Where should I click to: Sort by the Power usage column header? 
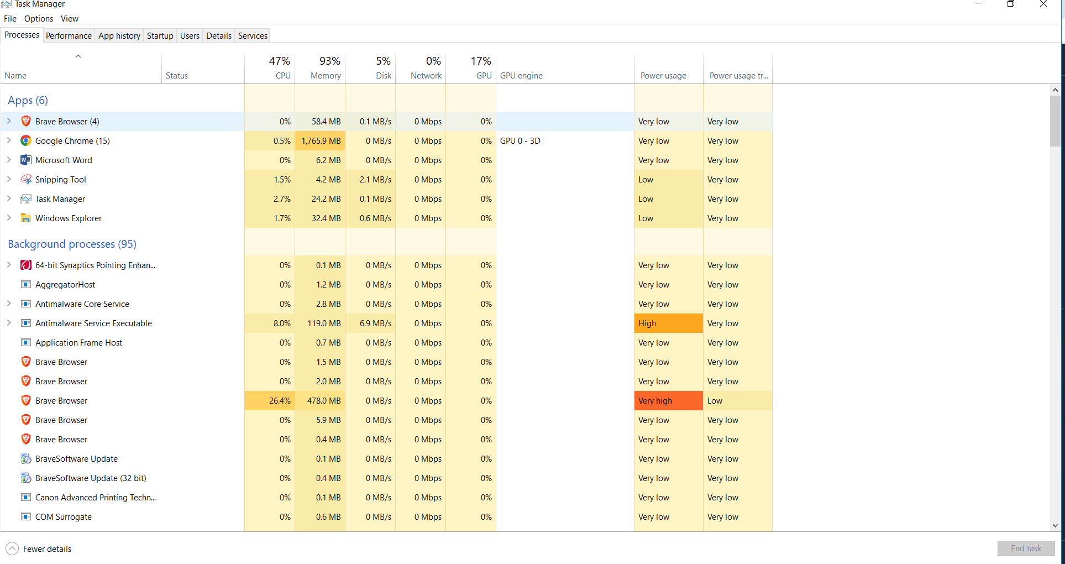[669, 68]
